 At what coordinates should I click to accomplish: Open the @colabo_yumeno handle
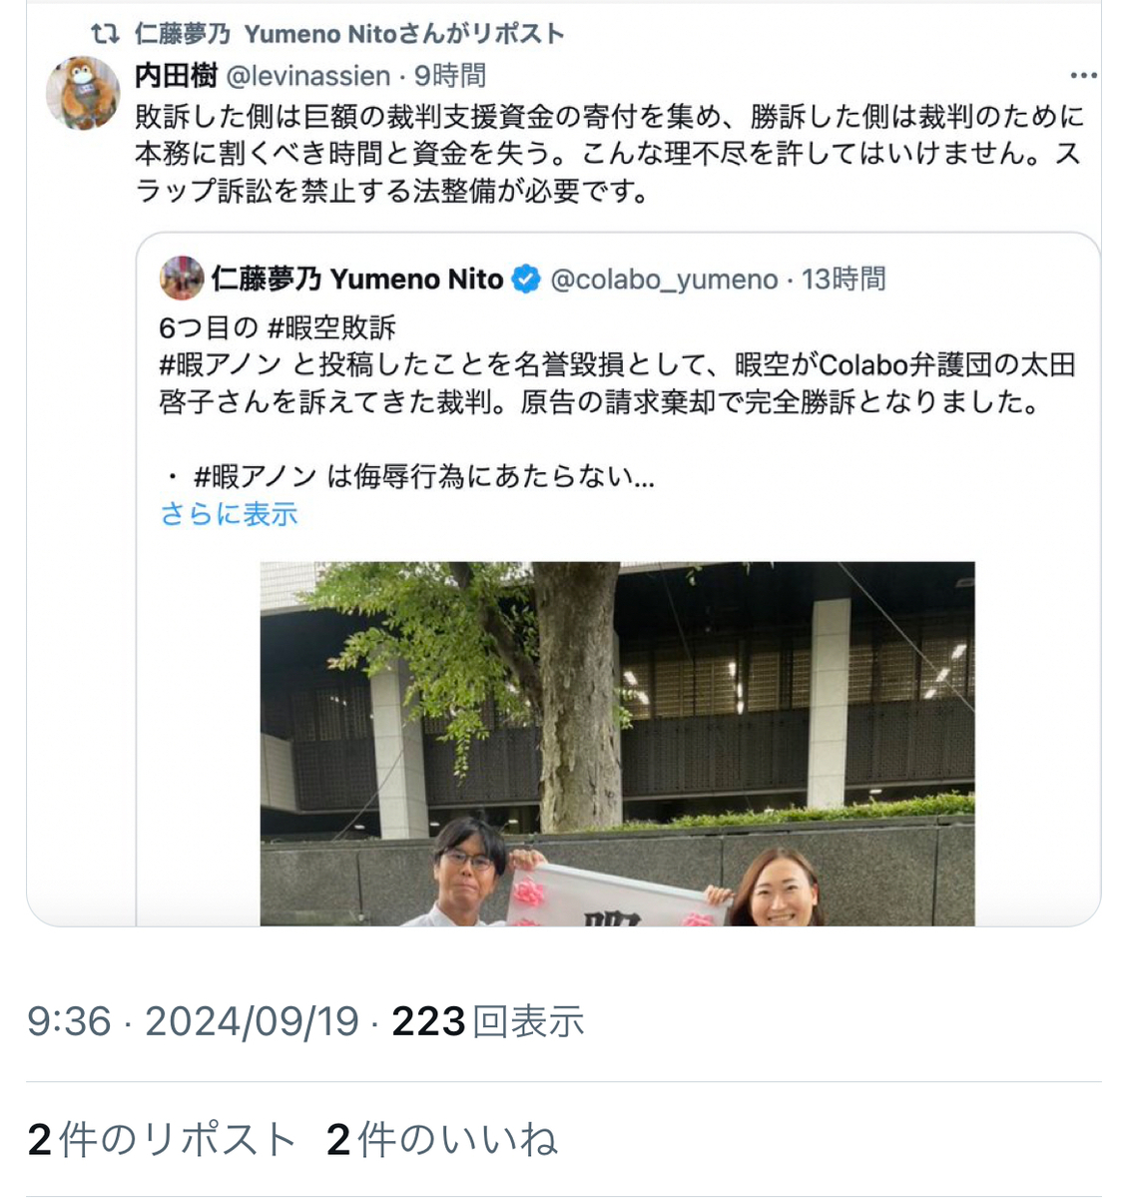coord(664,280)
